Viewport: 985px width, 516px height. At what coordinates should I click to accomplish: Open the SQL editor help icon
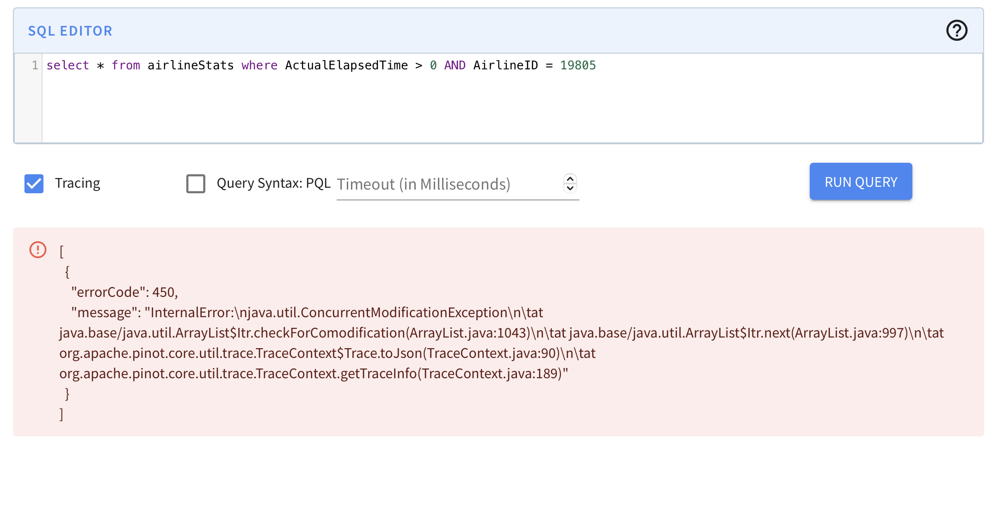pos(956,31)
